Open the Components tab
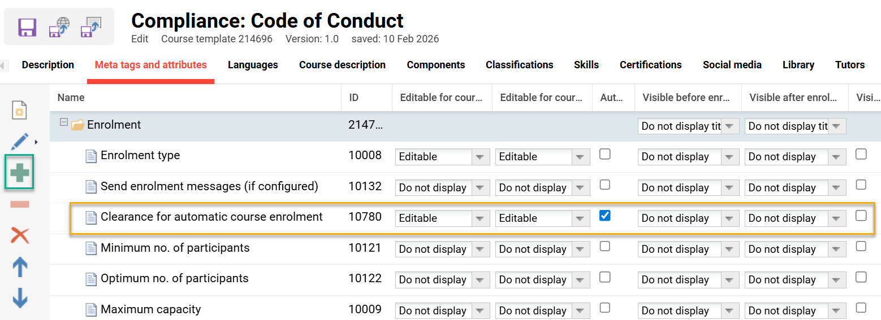Viewport: 881px width, 320px height. tap(436, 65)
